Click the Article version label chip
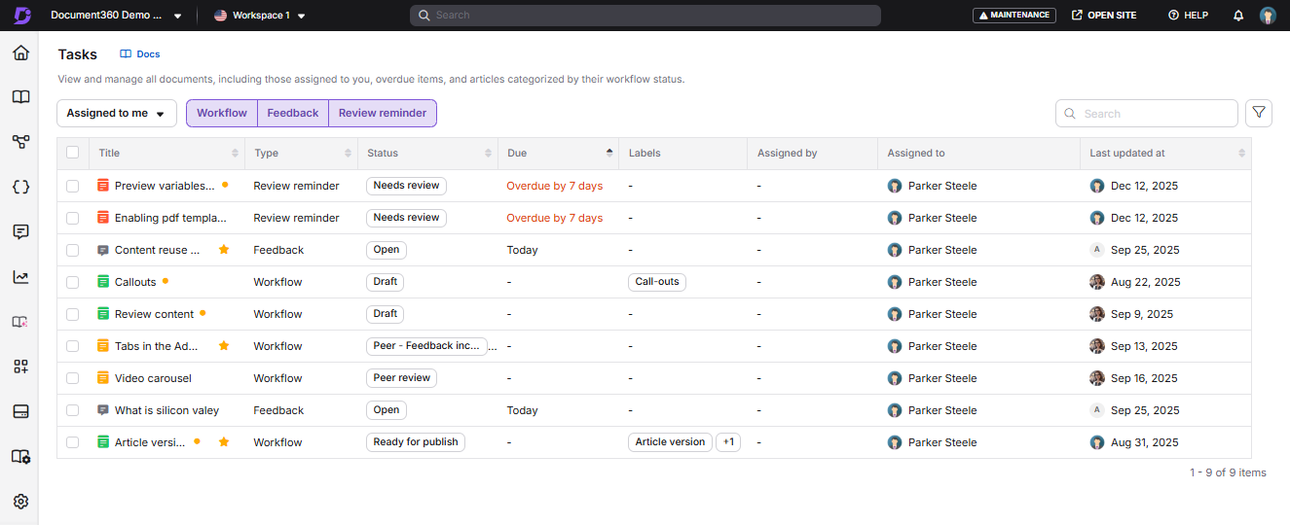 coord(670,442)
